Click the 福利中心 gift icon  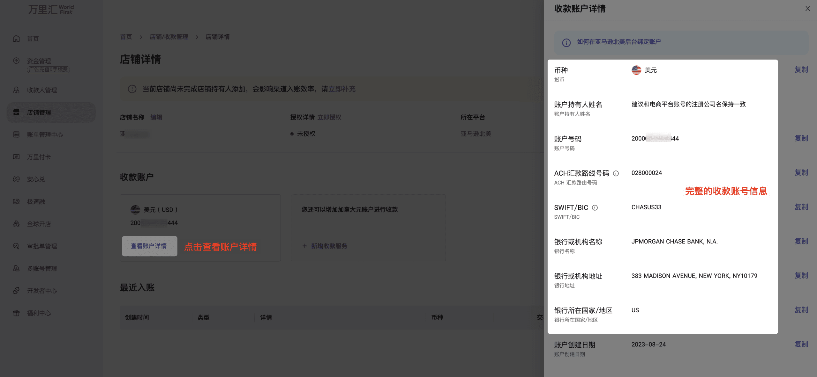click(x=16, y=313)
